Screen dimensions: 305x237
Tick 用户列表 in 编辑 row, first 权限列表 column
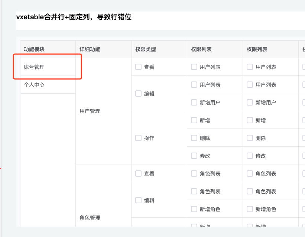coord(194,84)
